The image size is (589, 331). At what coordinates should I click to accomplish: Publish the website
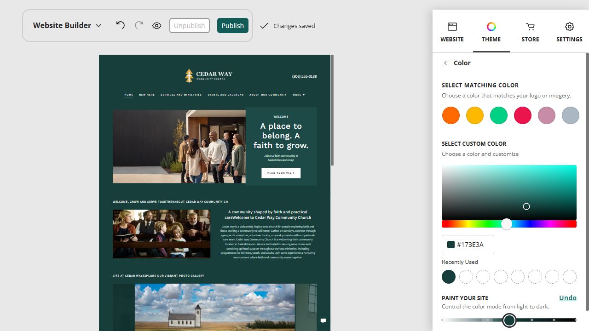[233, 26]
